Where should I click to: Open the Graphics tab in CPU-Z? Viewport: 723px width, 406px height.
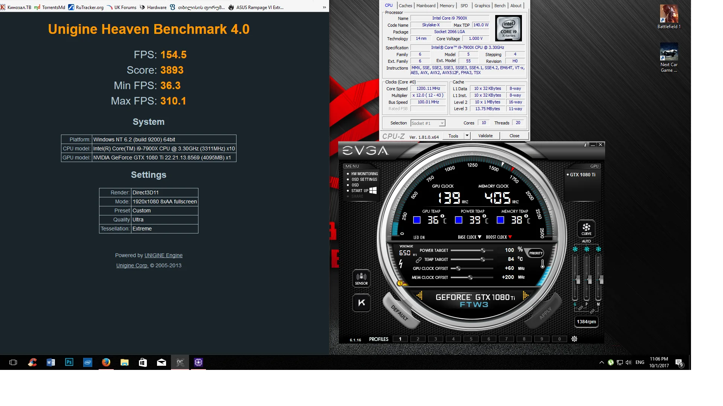482,6
